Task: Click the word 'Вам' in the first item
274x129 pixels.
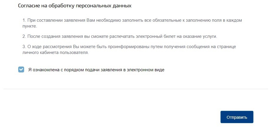Action: click(x=90, y=20)
